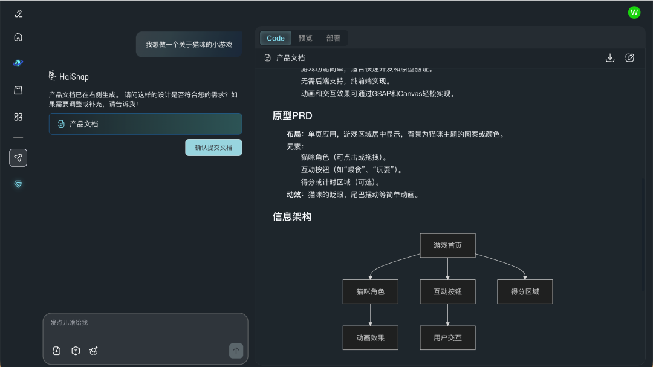Click the sparkle icon in chat input
The height and width of the screenshot is (367, 653).
point(94,351)
